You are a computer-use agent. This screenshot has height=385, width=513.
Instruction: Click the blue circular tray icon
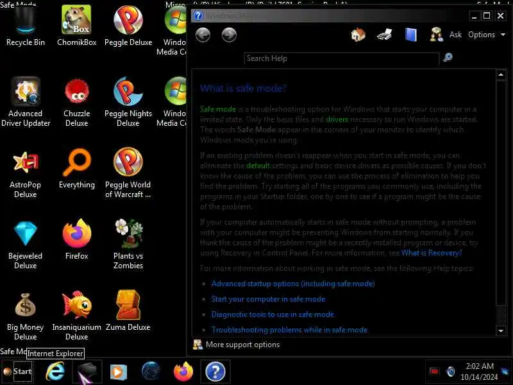point(451,372)
